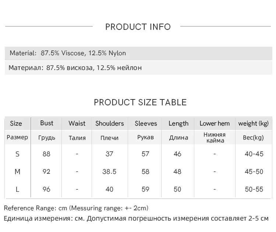Click the Russian Материал composition row
Viewport: 276px width, 232px height.
tap(75, 68)
